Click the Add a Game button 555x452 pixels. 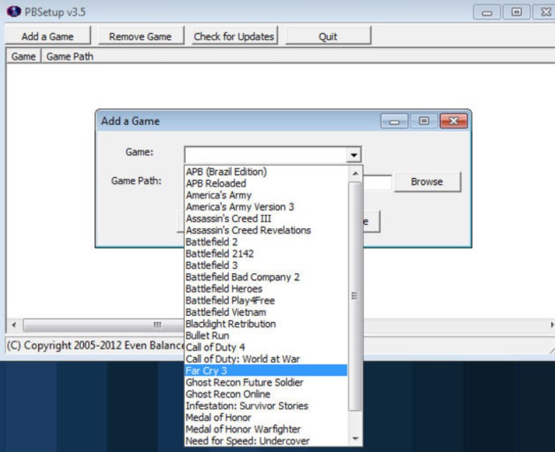[48, 36]
